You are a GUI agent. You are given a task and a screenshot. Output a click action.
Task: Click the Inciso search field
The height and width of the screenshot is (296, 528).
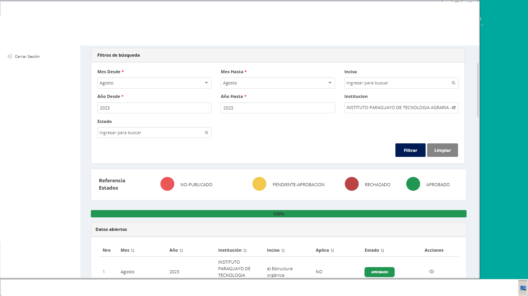click(x=401, y=83)
